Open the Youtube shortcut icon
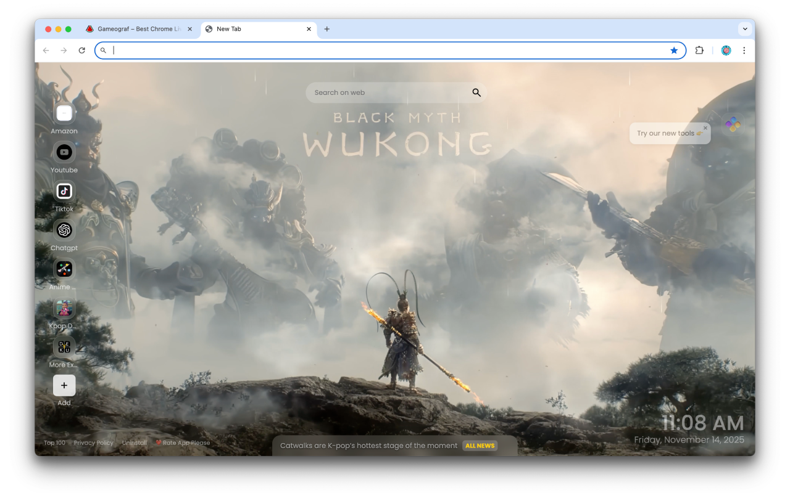Image resolution: width=790 pixels, height=493 pixels. point(64,152)
